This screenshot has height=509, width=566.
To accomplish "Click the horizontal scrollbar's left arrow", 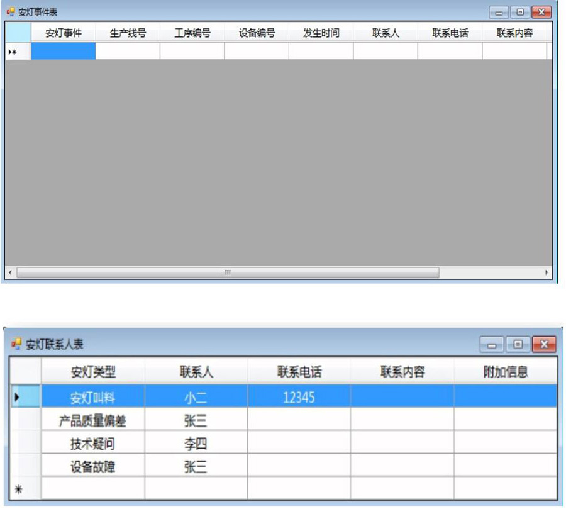I will [10, 273].
